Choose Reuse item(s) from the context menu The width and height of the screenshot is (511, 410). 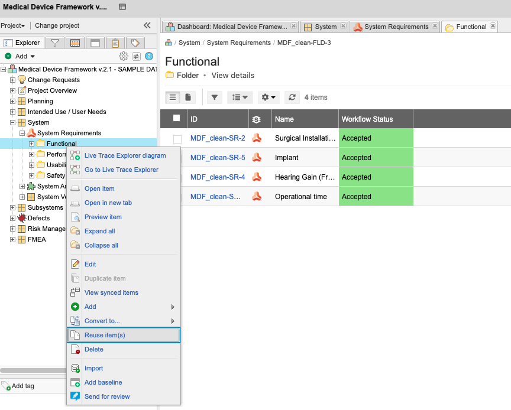click(105, 335)
